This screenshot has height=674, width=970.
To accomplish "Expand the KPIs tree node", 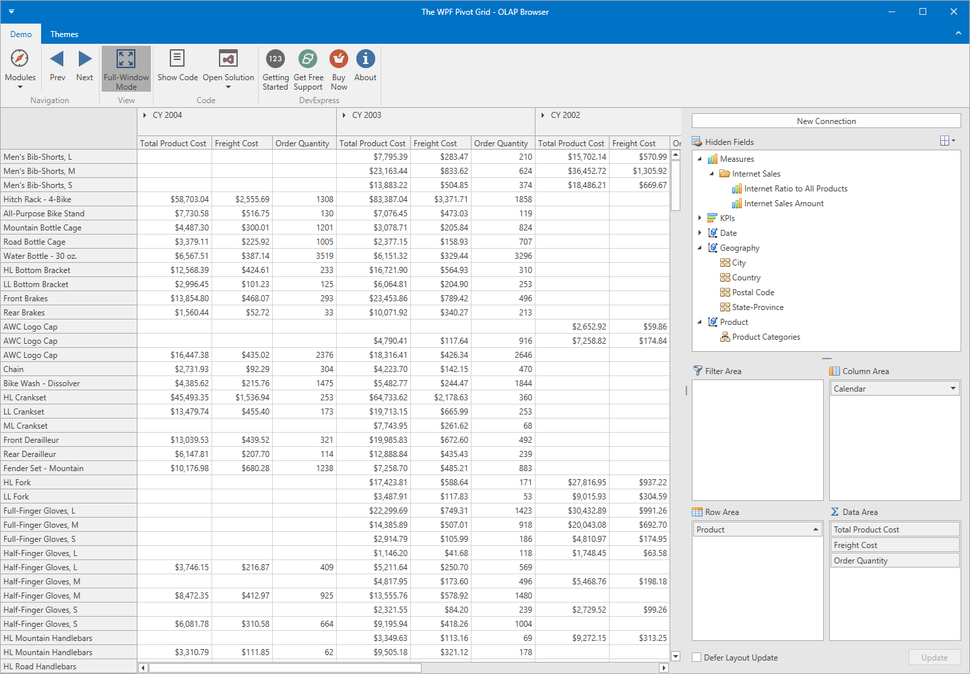I will (x=700, y=218).
